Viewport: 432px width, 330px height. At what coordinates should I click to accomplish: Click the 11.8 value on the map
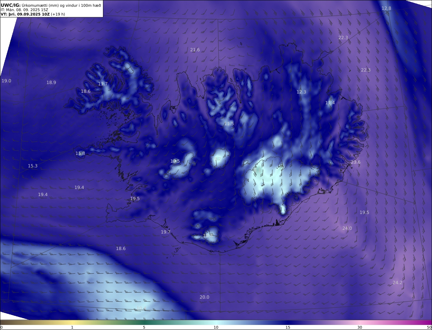(x=80, y=153)
